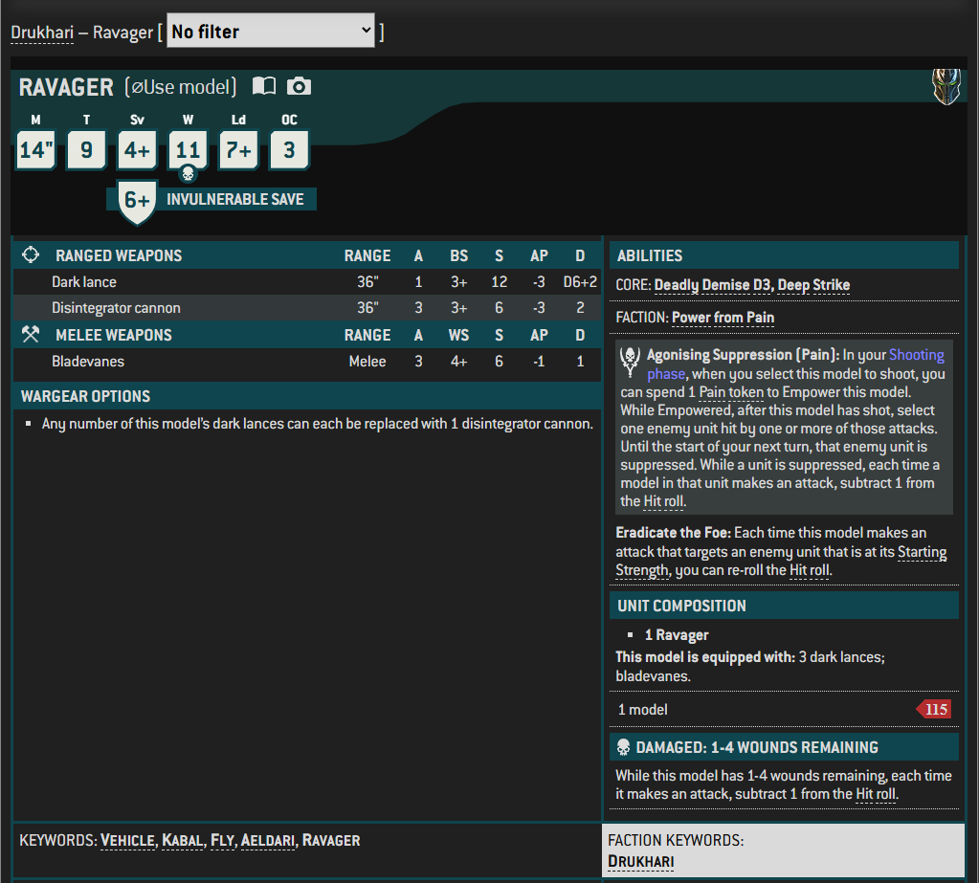The image size is (979, 883).
Task: Follow the Shooting phase hyperlink
Action: [917, 355]
